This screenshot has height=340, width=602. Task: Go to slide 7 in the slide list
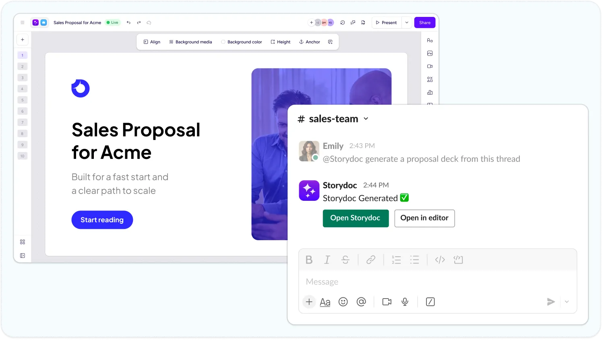point(23,122)
